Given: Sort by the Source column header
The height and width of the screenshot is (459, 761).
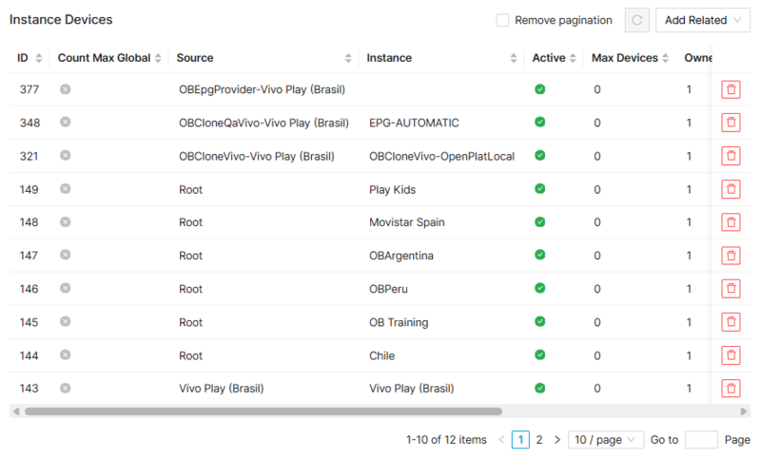Looking at the screenshot, I should click(263, 58).
